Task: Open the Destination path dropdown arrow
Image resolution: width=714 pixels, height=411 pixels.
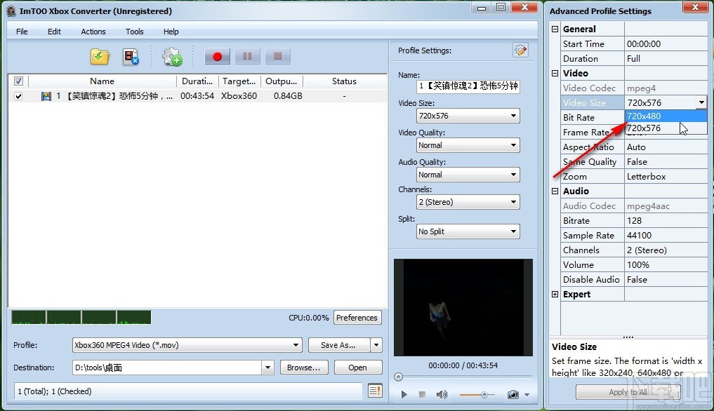Action: [x=267, y=368]
